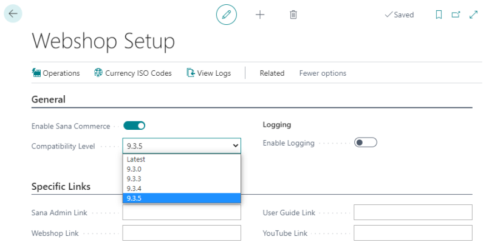Click the Webshop Setup page title
Viewport: 486px width, 245px height.
(x=103, y=41)
